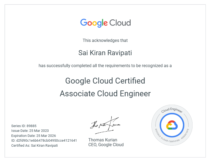The image size is (210, 161).
Task: Click the title 'Associate Cloud Engineer'
Action: [x=105, y=93]
